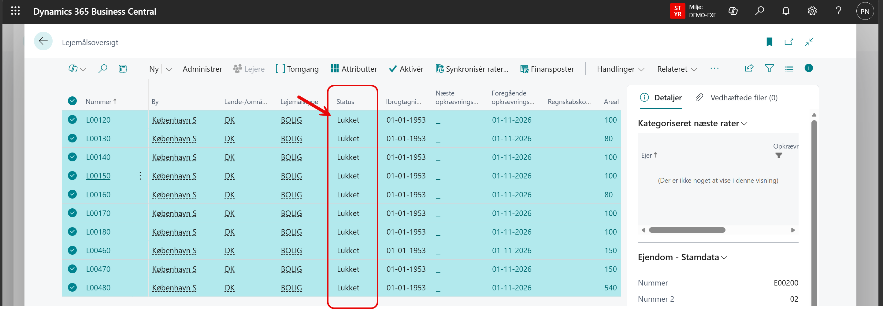Open By column header

click(155, 102)
